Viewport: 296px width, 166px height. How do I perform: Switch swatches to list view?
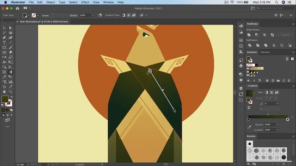(287, 59)
